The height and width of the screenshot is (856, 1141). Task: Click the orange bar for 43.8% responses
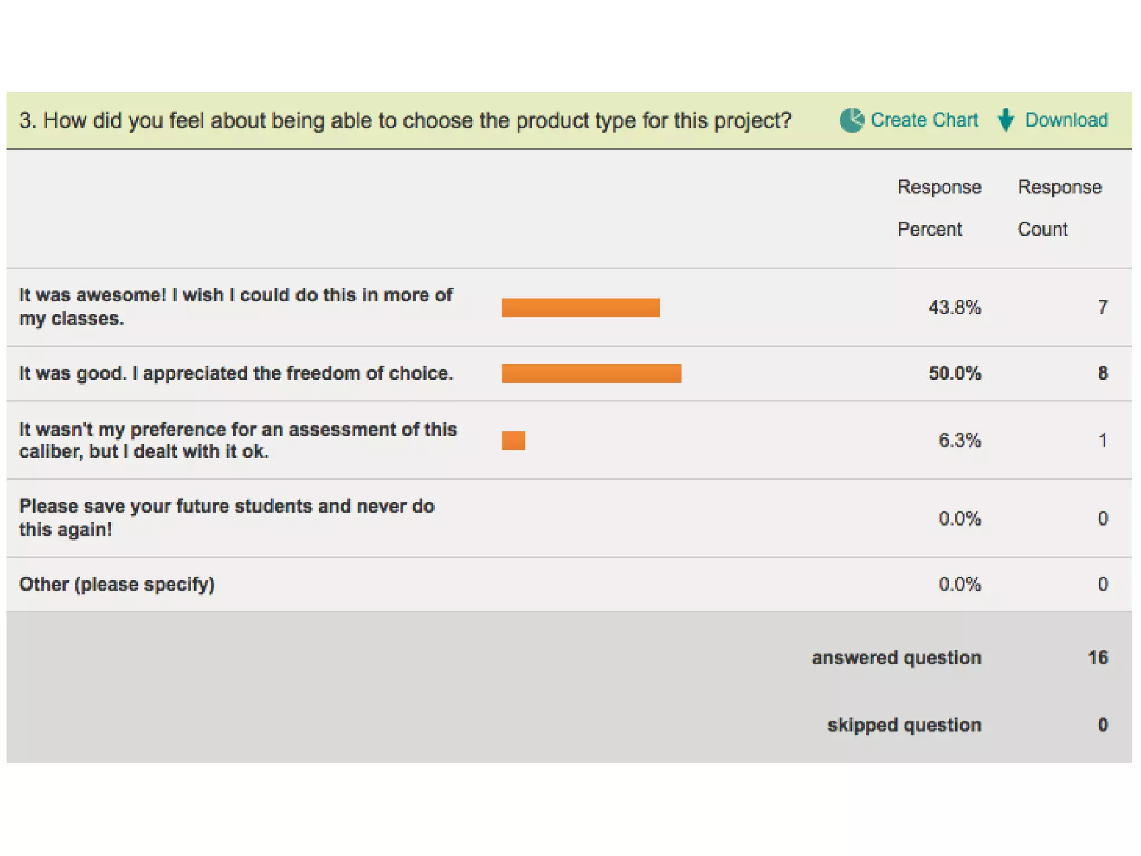(x=581, y=308)
